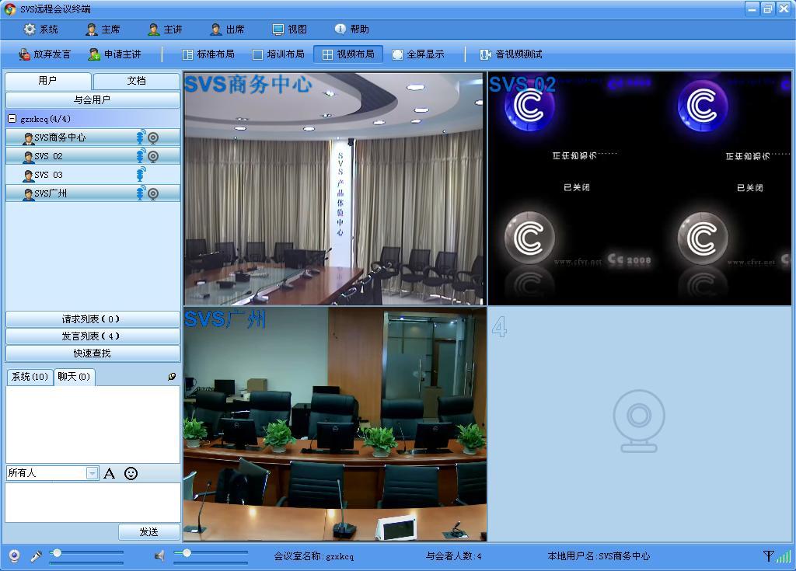Screen dimensions: 796x571
Task: Switch to the 文档 tab
Action: 137,81
